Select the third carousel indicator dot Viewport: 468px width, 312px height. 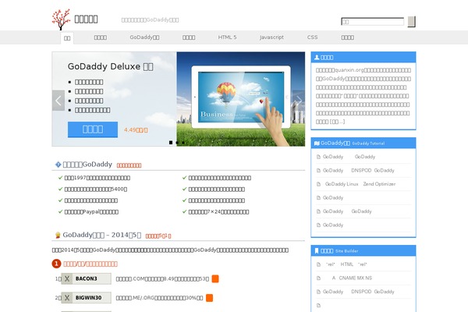pyautogui.click(x=183, y=143)
